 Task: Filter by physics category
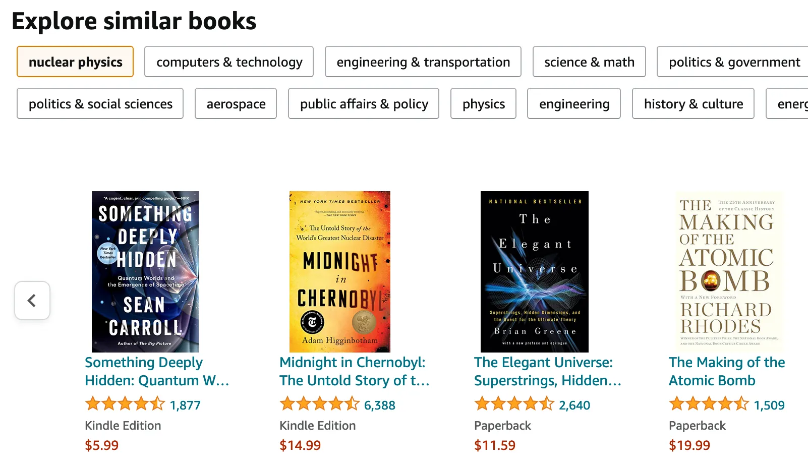point(483,103)
